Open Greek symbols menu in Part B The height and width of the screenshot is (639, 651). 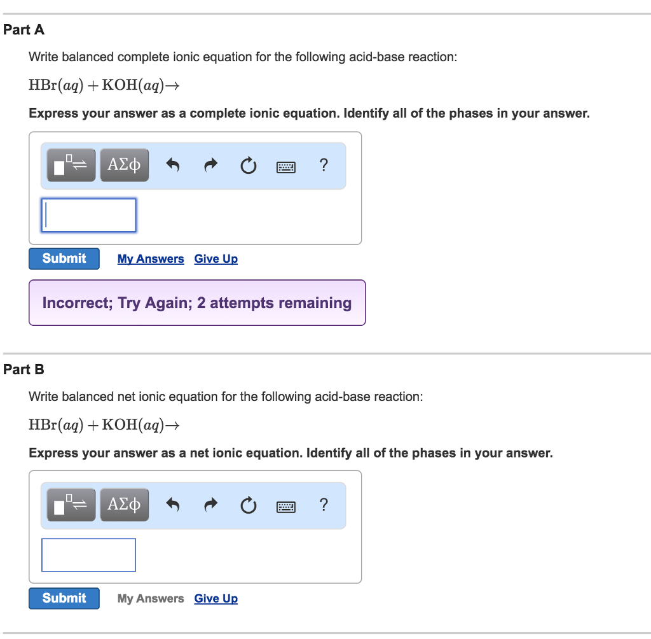[124, 505]
